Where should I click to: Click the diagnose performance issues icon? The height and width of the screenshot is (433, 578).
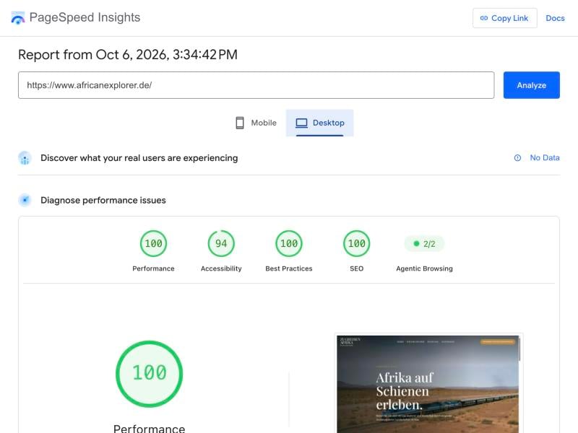point(25,201)
